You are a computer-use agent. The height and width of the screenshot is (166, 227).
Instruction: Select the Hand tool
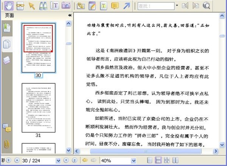click(9, 6)
